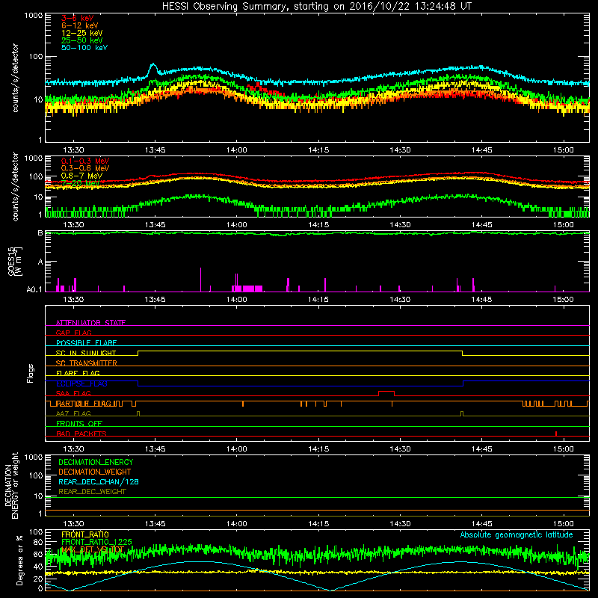Click the B level tick label on GOES panel
Image resolution: width=598 pixels, height=598 pixels.
click(40, 233)
